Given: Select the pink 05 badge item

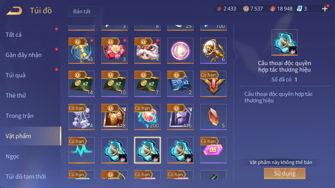Looking at the screenshot, I should (213, 150).
